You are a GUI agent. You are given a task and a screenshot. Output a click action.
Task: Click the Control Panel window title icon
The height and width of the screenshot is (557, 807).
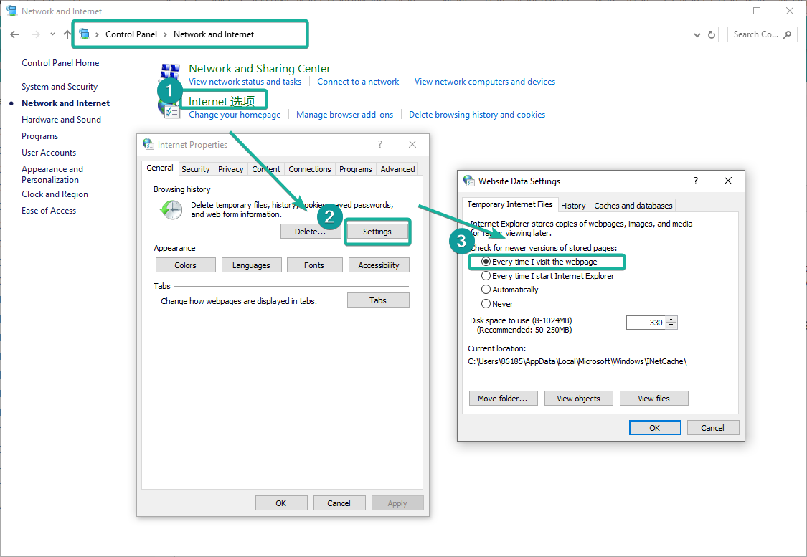tap(11, 11)
